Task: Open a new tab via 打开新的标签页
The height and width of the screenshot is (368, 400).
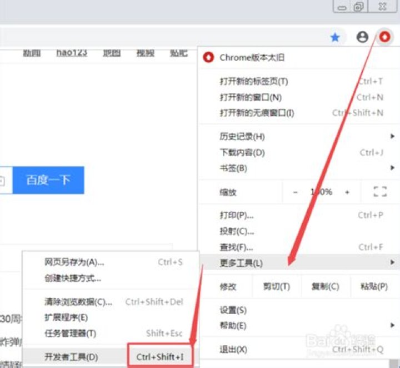Action: [x=254, y=82]
